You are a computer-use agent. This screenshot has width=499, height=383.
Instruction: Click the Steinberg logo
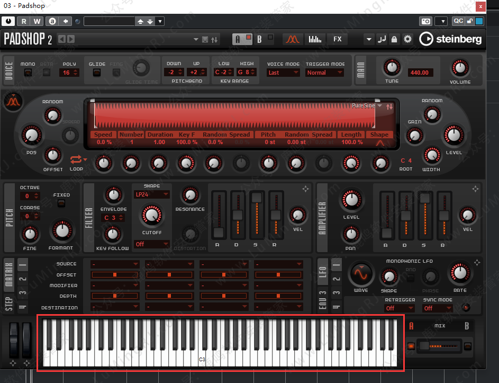450,39
